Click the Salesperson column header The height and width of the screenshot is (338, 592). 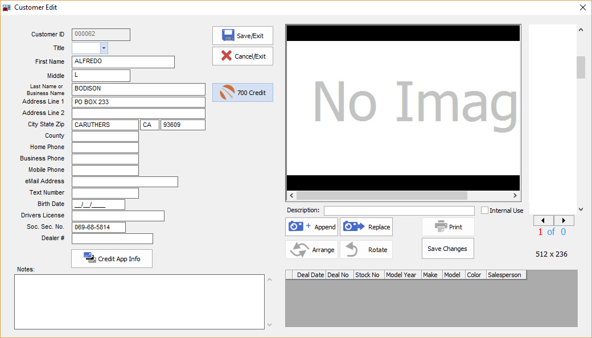click(504, 275)
